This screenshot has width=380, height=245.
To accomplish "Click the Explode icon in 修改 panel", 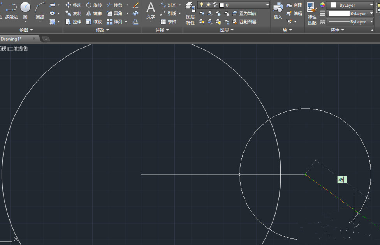I will pos(136,13).
